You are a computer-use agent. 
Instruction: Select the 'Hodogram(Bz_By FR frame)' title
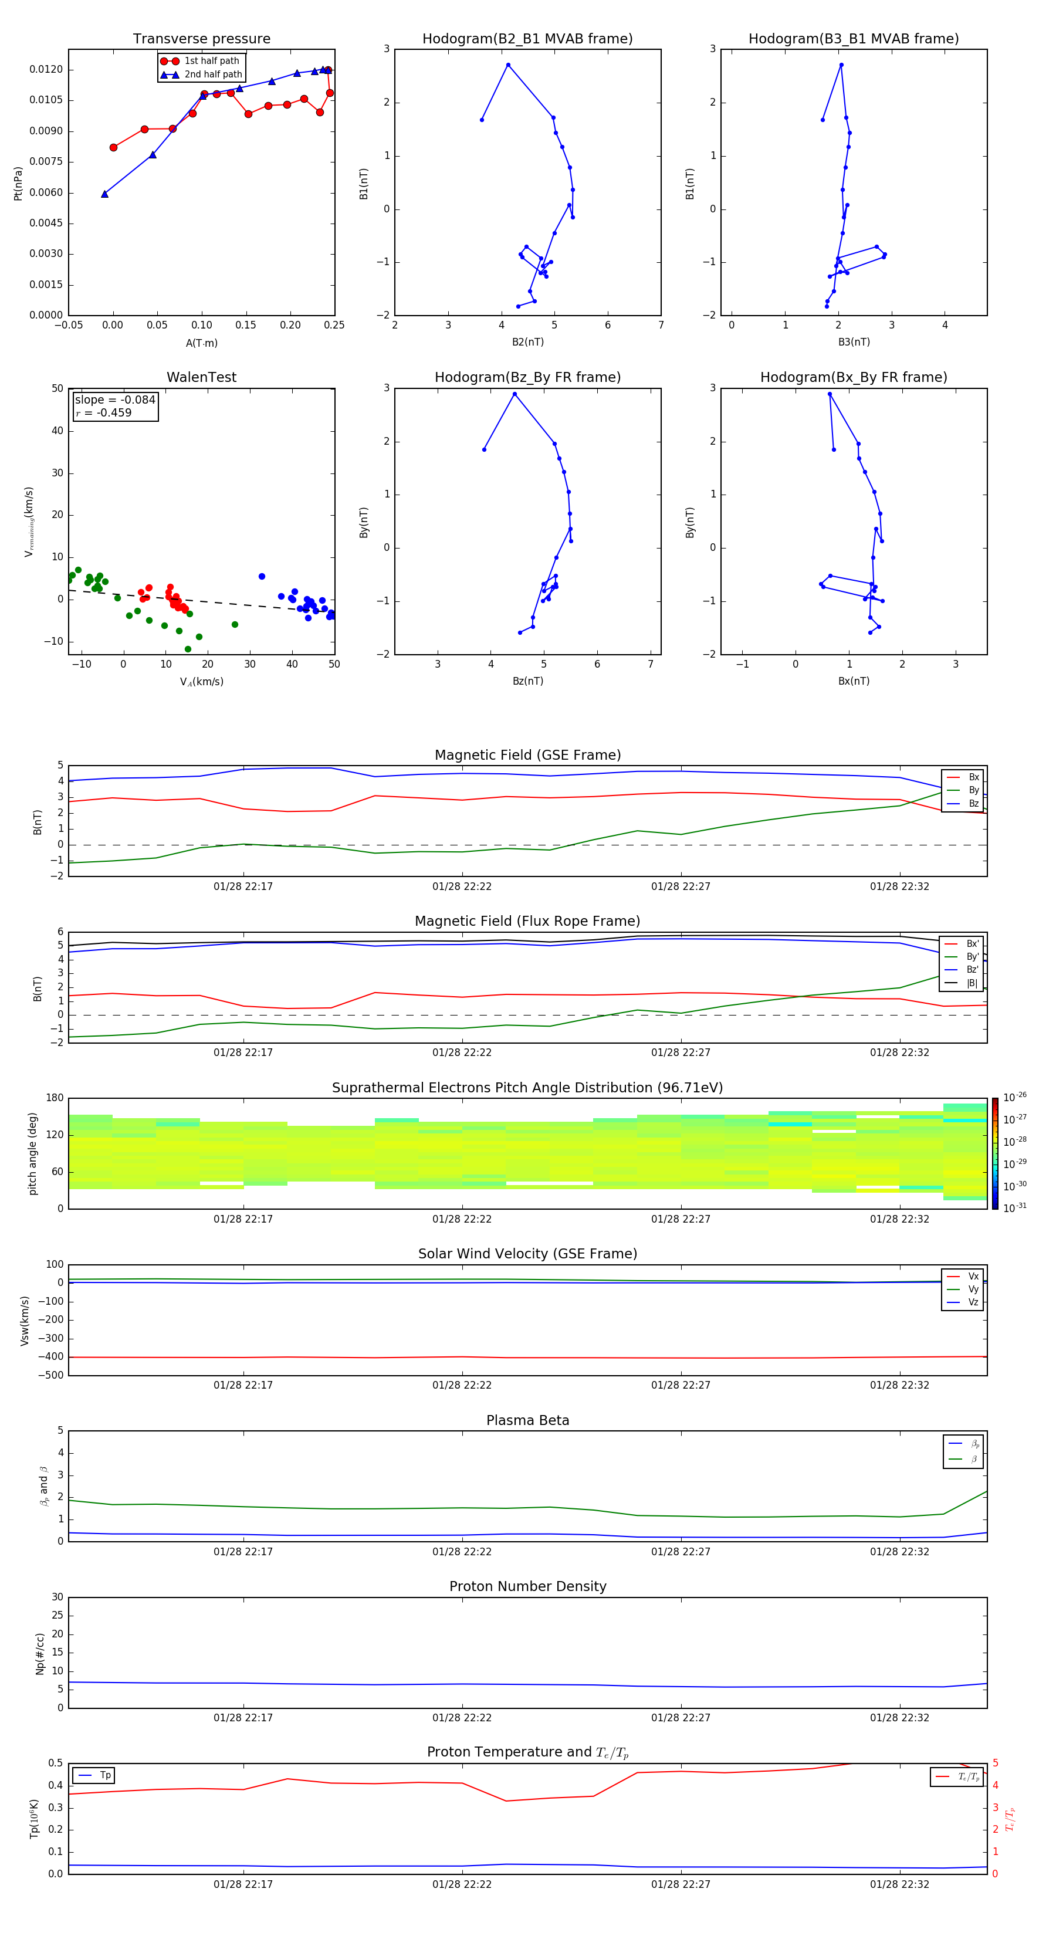pos(527,377)
